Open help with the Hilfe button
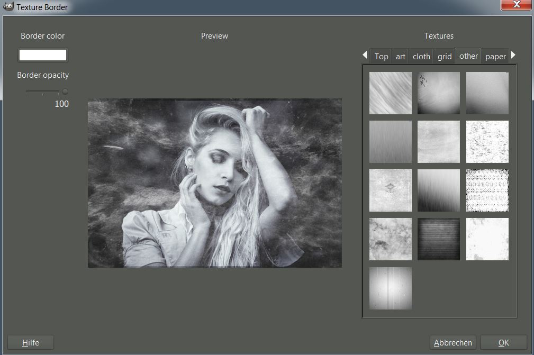This screenshot has width=534, height=355. coord(31,343)
